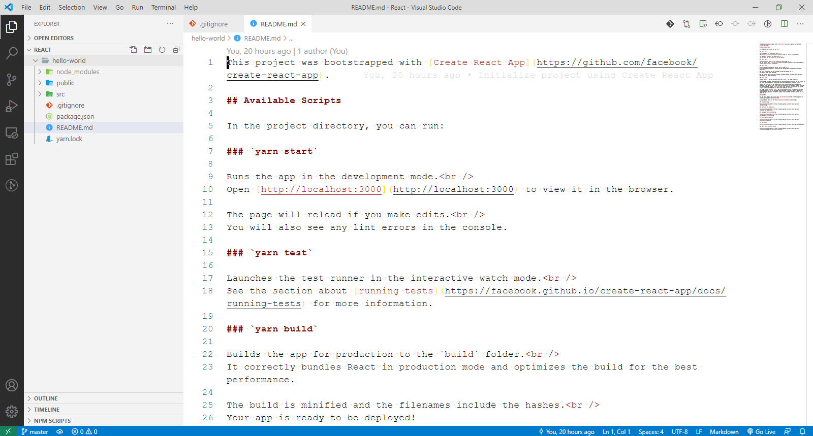The image size is (813, 436).
Task: Change indentation via Spaces: 4
Action: coord(651,431)
